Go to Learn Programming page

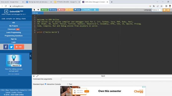click(x=14, y=33)
